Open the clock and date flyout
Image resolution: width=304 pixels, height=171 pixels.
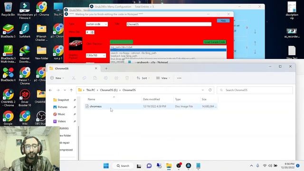click(x=288, y=166)
